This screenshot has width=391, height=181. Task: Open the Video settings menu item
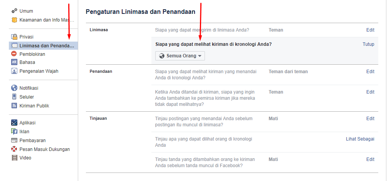click(x=25, y=158)
